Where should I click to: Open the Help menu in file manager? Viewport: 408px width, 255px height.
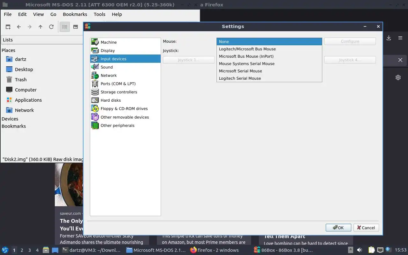point(117,14)
